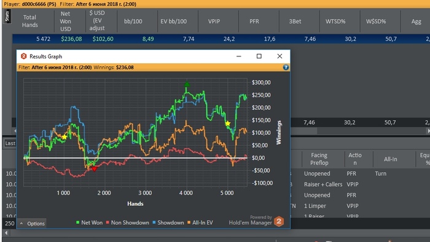Click the left arrow of bottom scrollbar
The image size is (430, 242).
point(6,233)
